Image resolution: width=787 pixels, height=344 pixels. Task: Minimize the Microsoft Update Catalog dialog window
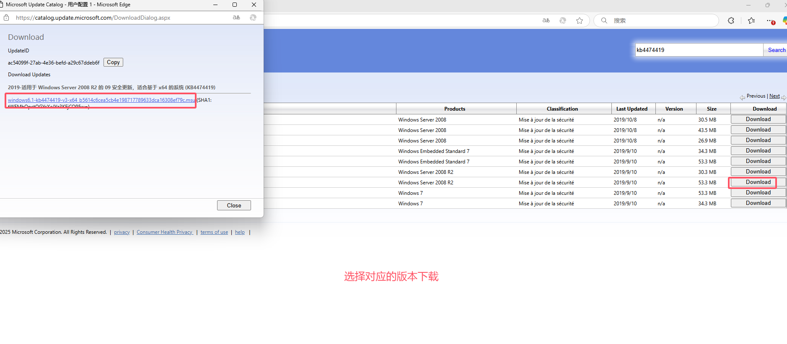[x=215, y=5]
